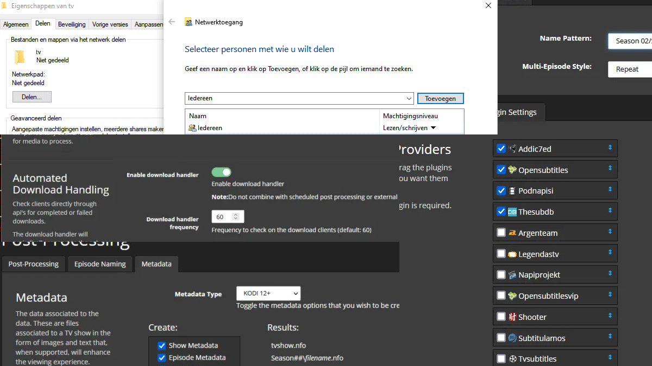Go back using the Netwerktoegang arrow

tap(172, 22)
